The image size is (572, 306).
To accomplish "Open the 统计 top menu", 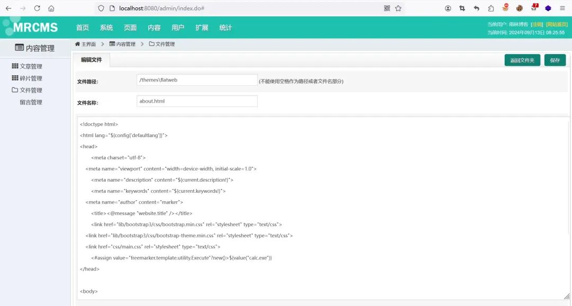I will 226,28.
